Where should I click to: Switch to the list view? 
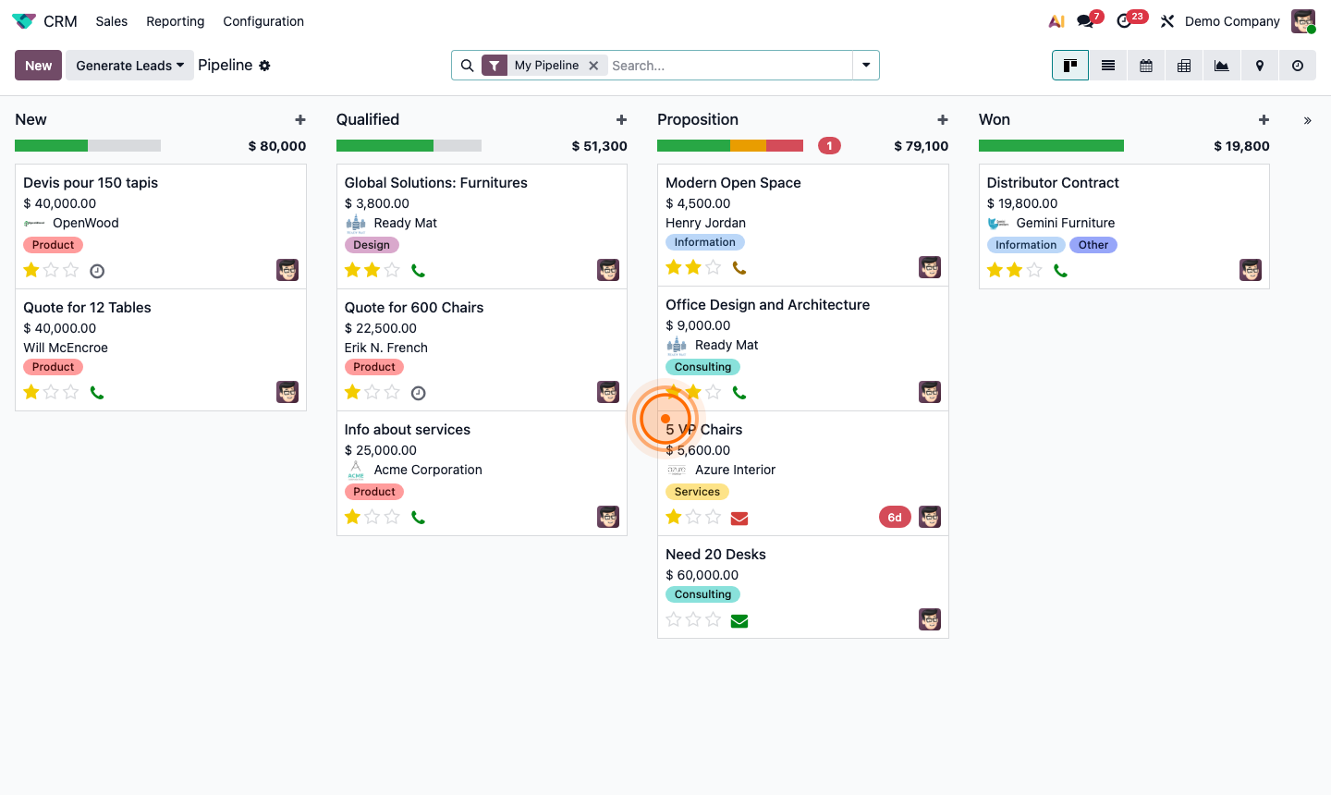pyautogui.click(x=1107, y=66)
